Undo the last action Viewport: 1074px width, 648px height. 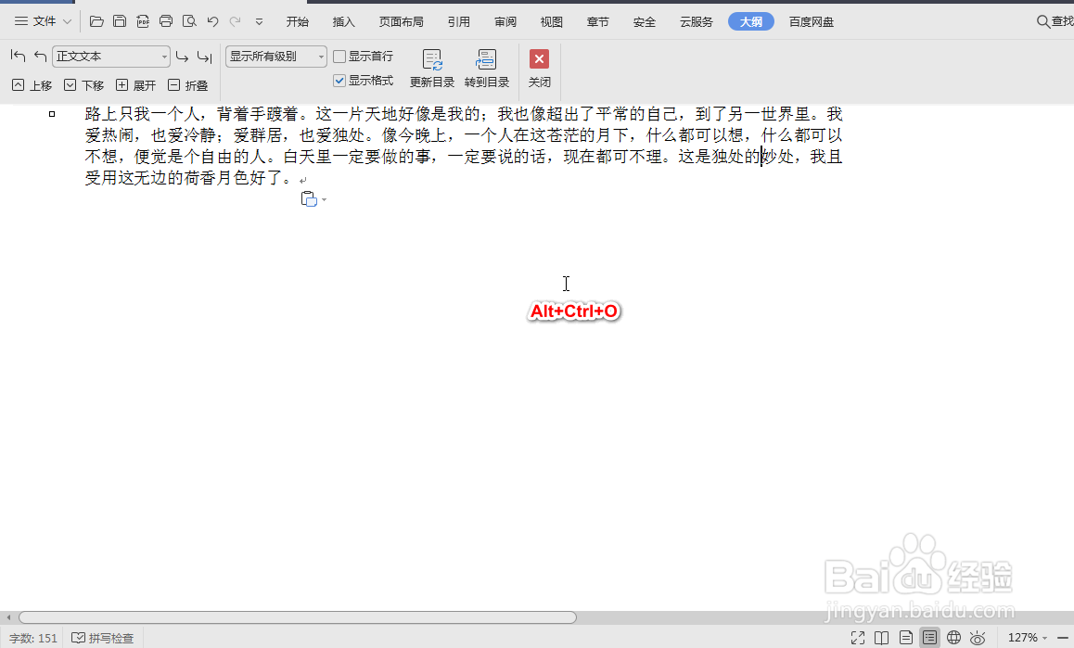point(212,21)
